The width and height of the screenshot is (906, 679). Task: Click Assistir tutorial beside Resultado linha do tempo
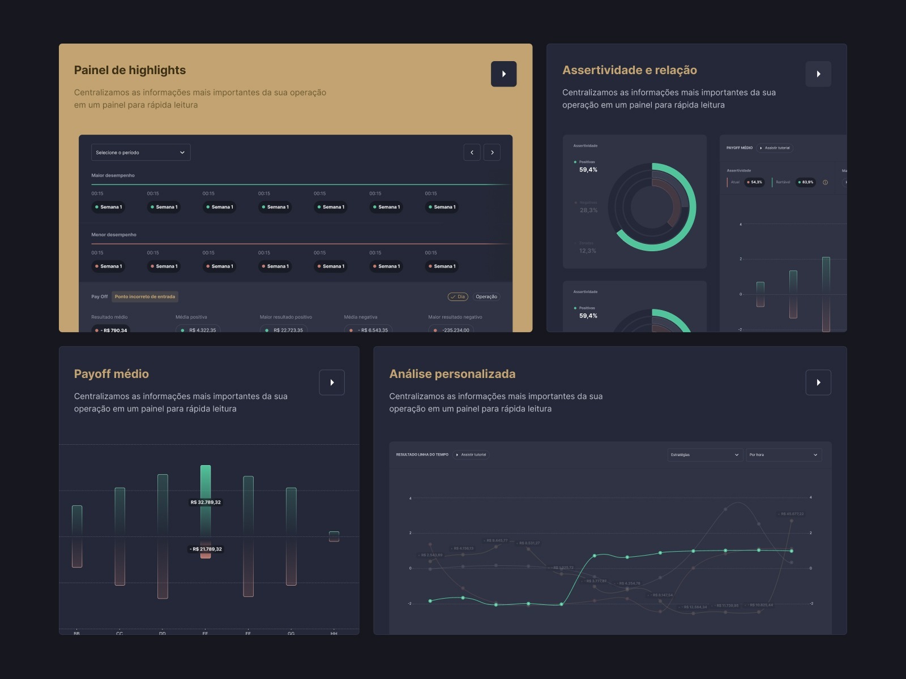point(471,454)
